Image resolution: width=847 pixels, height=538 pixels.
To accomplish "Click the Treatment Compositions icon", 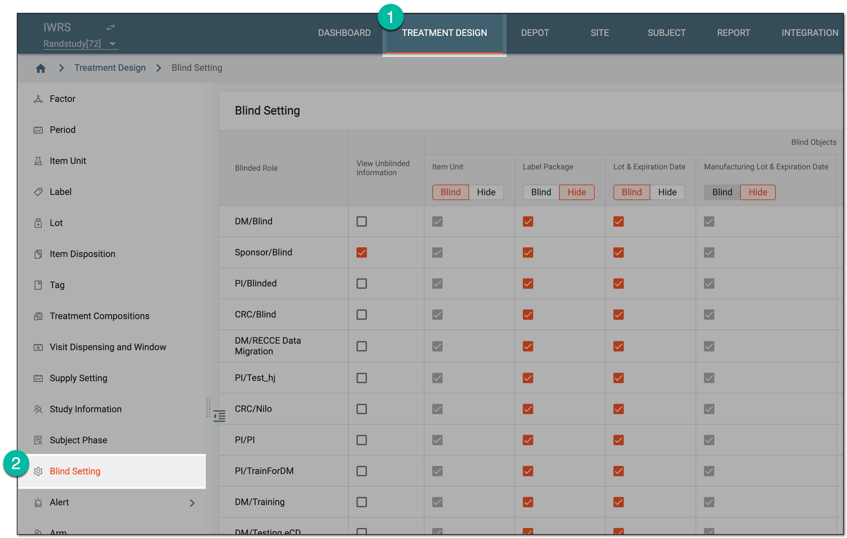I will (38, 316).
